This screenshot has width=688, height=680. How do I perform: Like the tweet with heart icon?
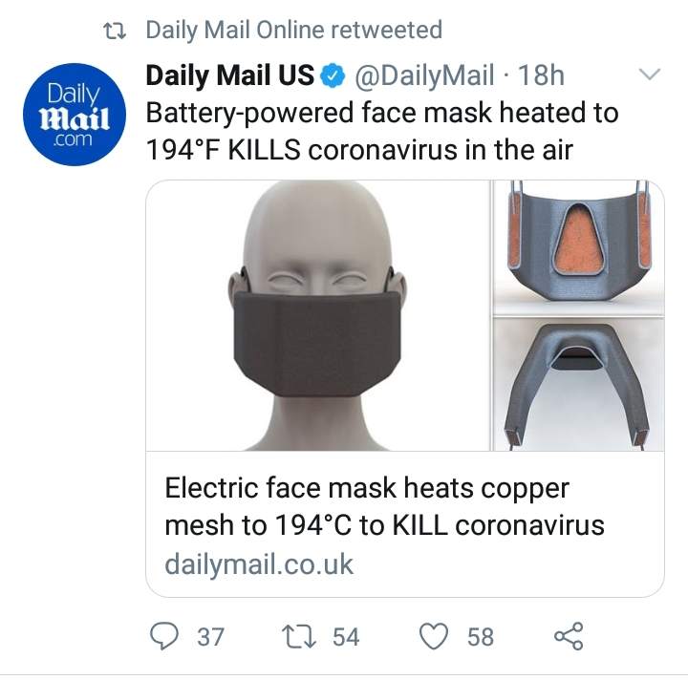click(434, 636)
